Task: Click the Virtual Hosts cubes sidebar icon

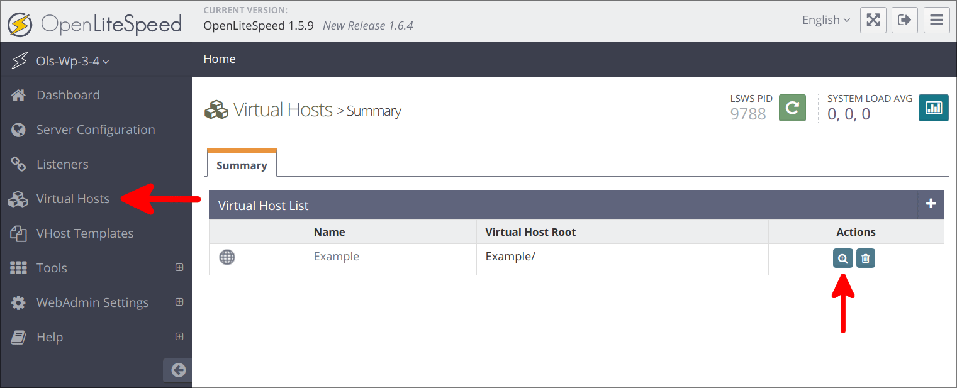Action: pos(18,199)
